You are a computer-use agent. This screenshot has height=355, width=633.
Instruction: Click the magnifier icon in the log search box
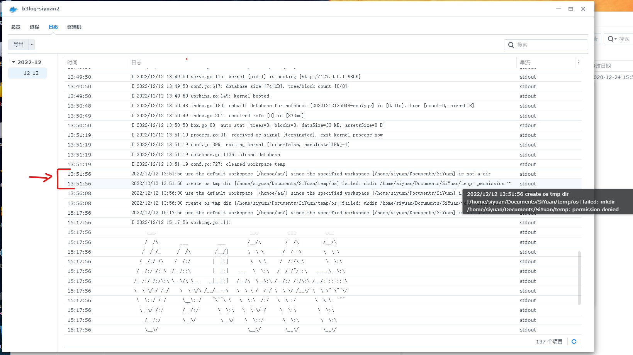(x=511, y=45)
